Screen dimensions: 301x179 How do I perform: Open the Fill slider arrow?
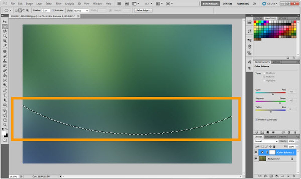coord(297,146)
